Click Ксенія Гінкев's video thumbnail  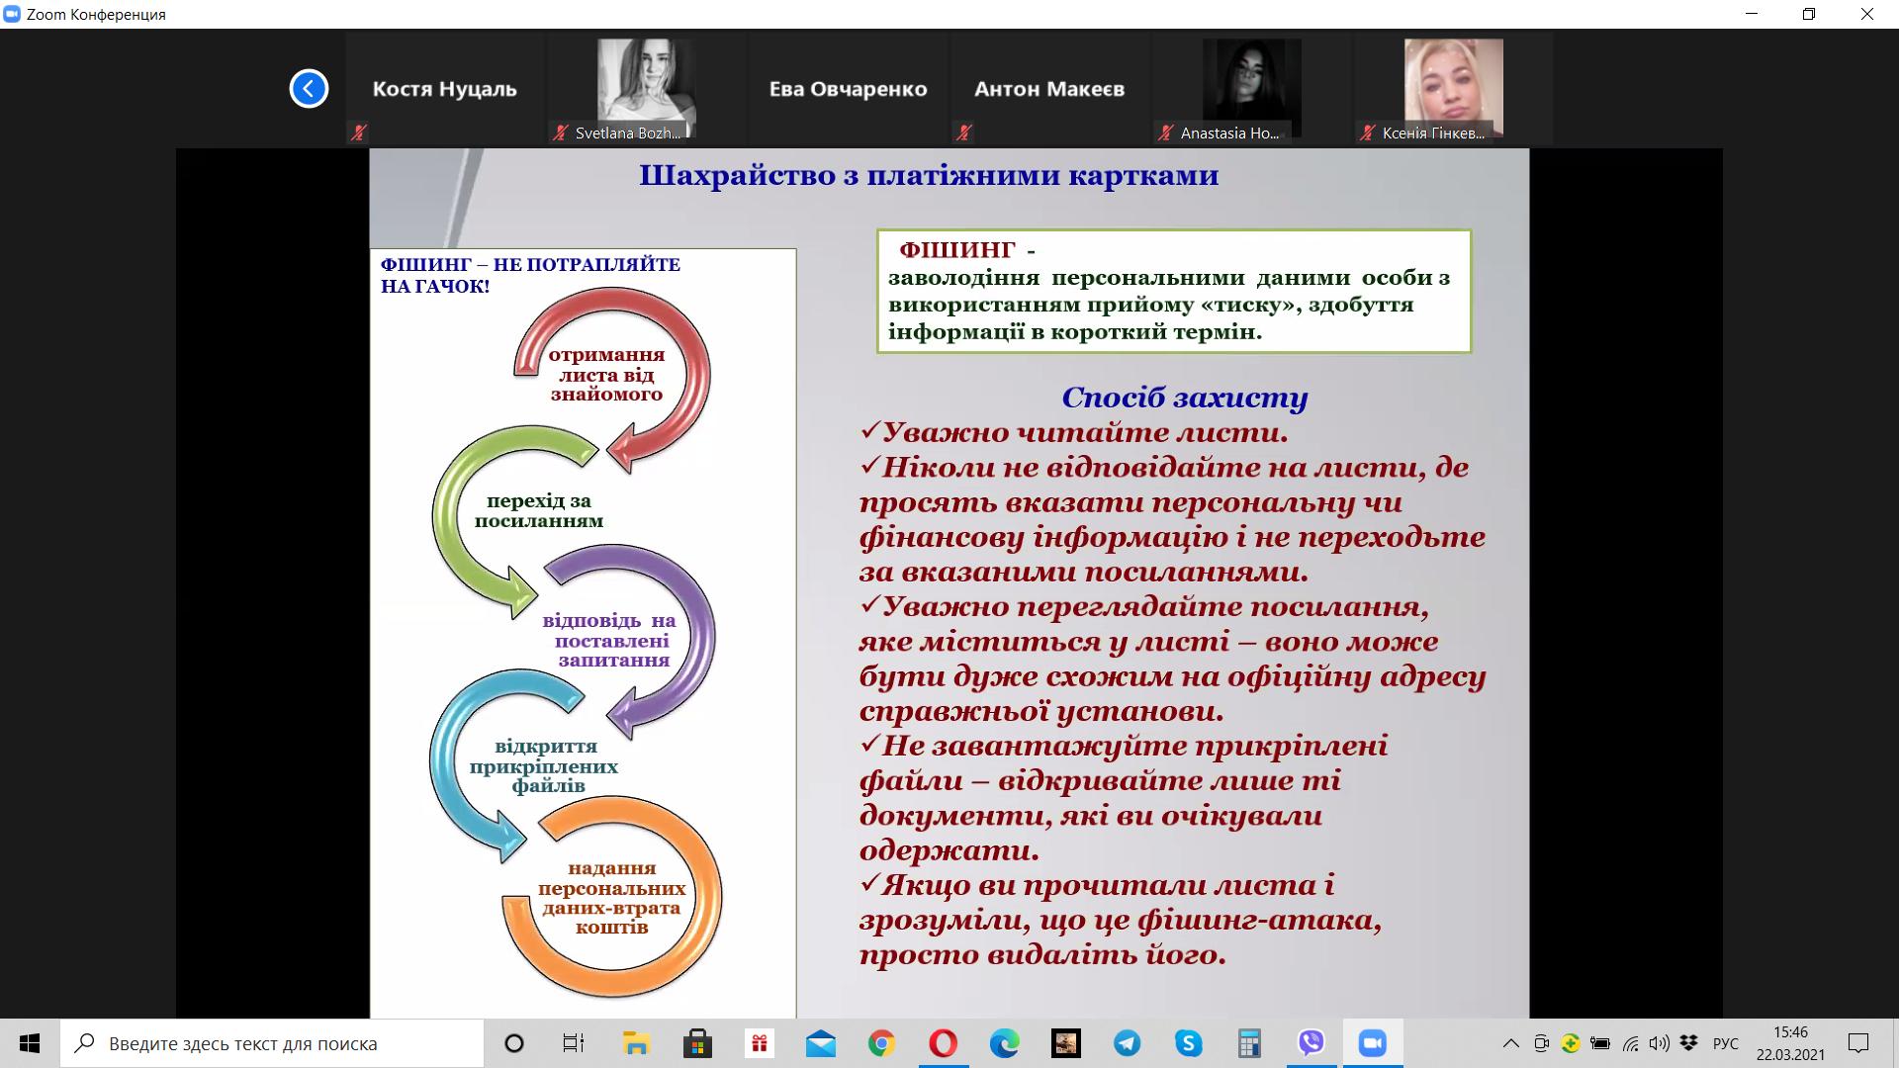click(1453, 87)
